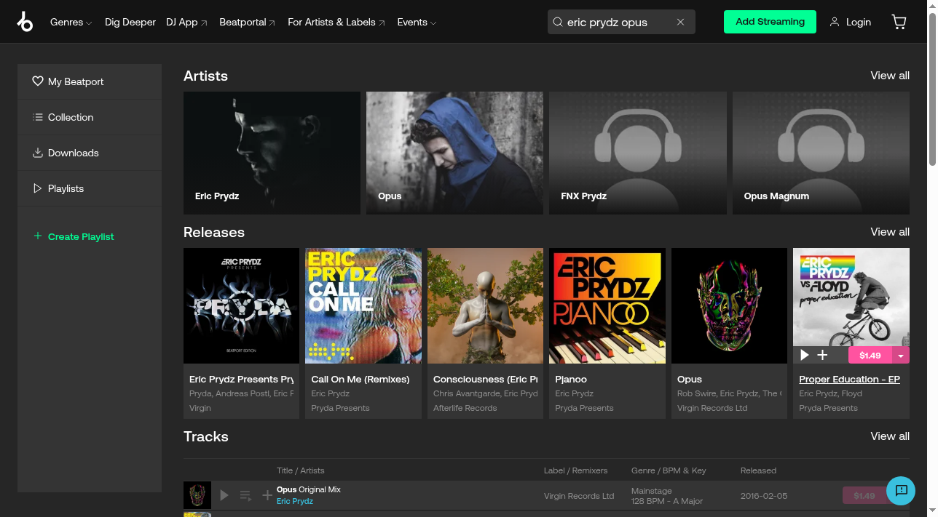Click the search magnifier icon
Screen dimensions: 938x517
point(559,22)
